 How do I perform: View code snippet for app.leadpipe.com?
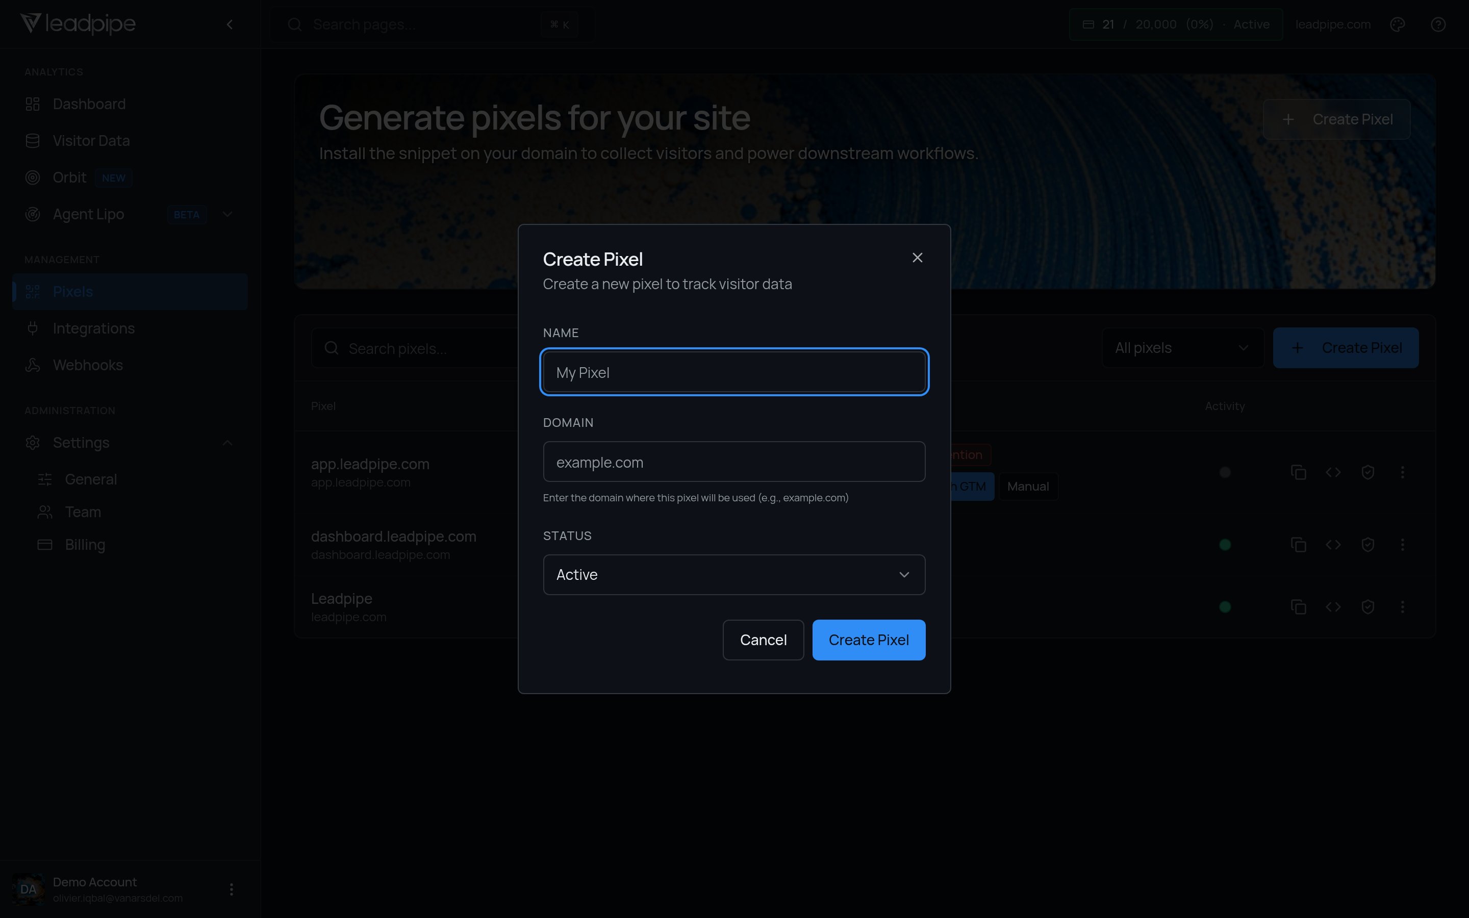(x=1333, y=472)
